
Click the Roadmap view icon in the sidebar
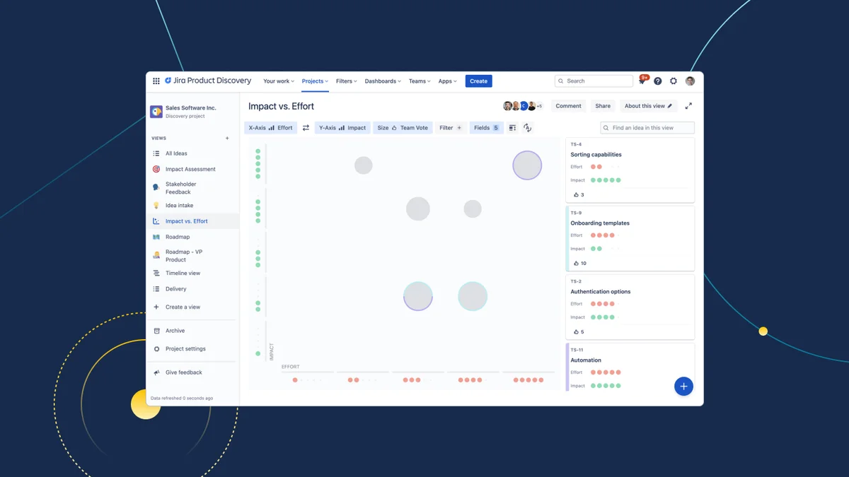156,236
